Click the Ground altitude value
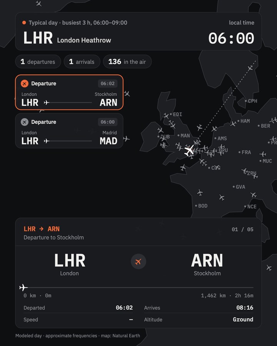This screenshot has width=277, height=346. pyautogui.click(x=243, y=319)
